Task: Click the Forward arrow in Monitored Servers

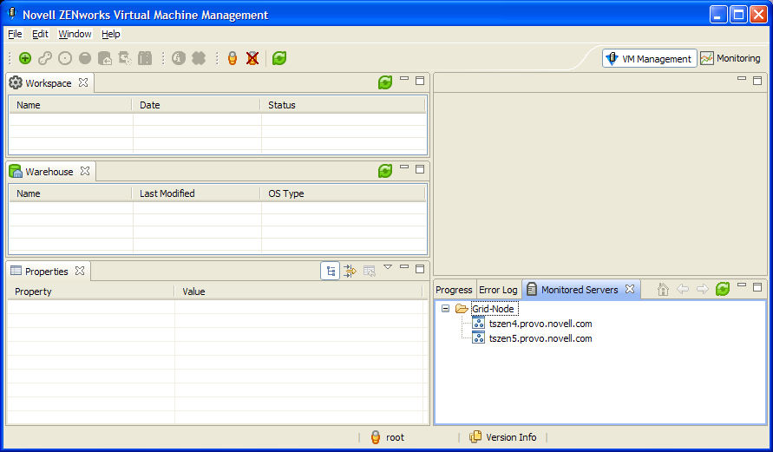Action: [703, 289]
